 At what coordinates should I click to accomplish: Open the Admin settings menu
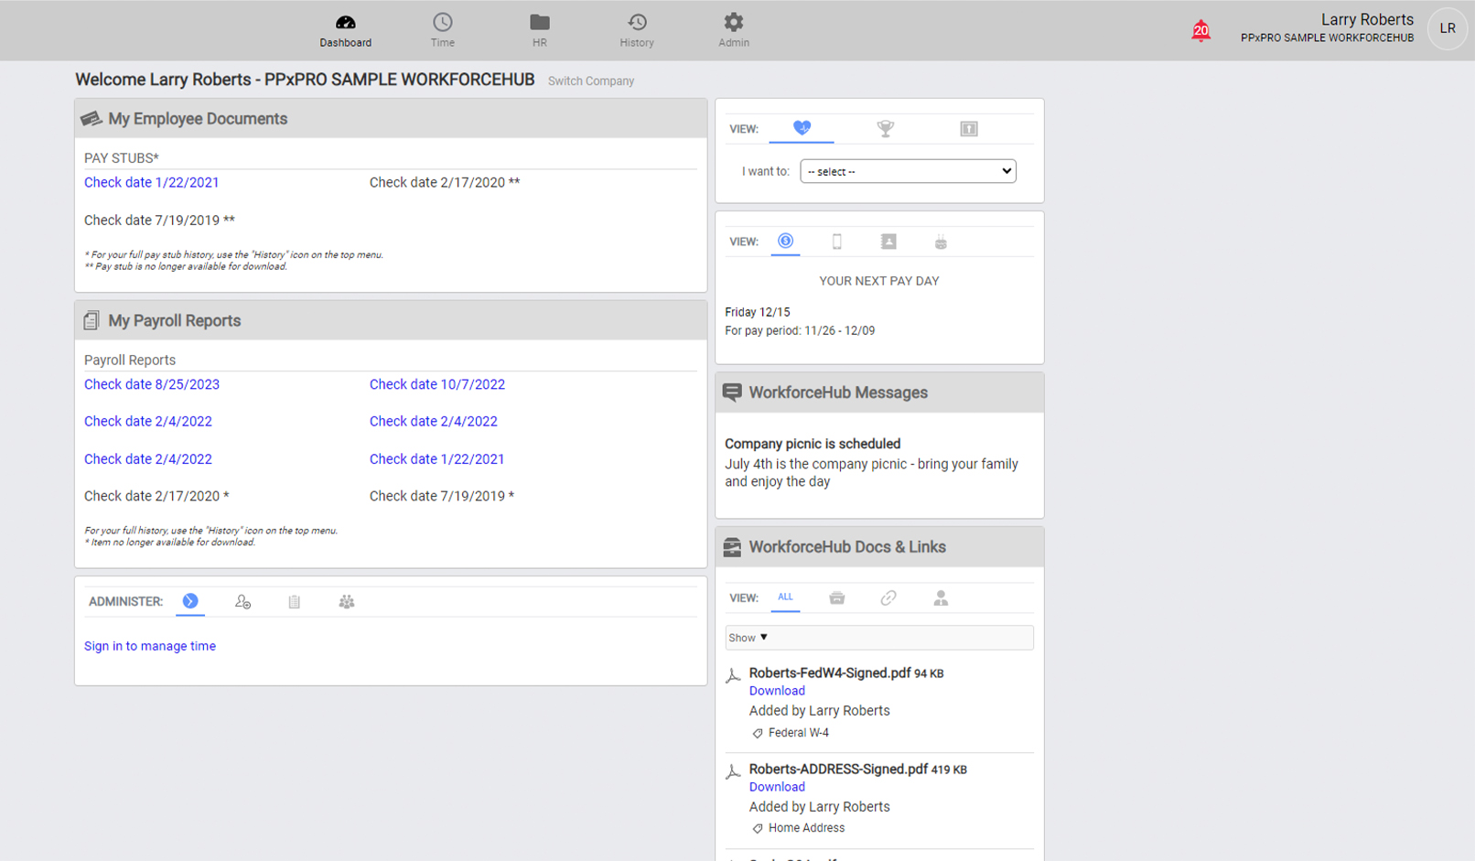click(x=734, y=30)
